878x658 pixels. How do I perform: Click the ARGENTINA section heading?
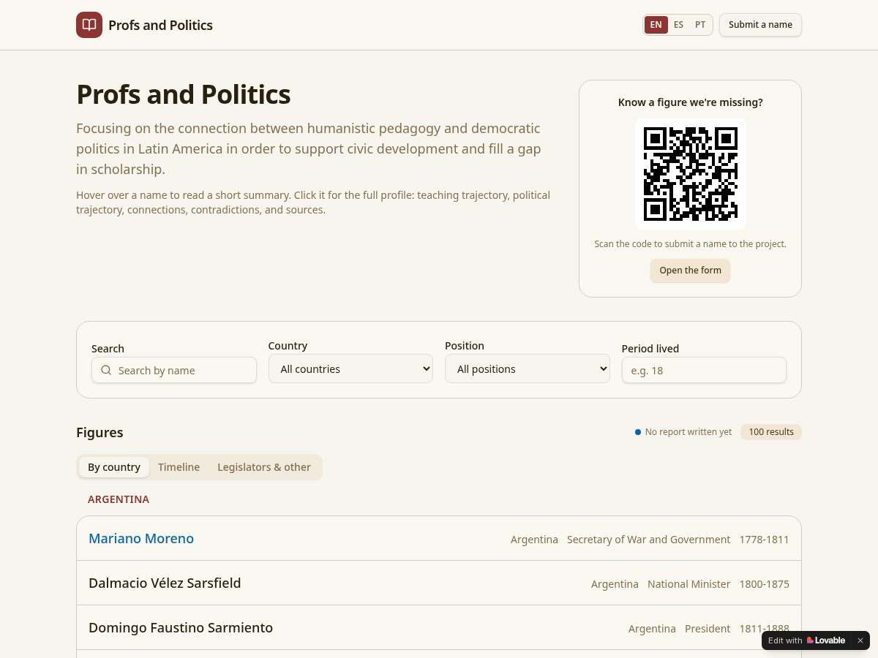tap(119, 499)
